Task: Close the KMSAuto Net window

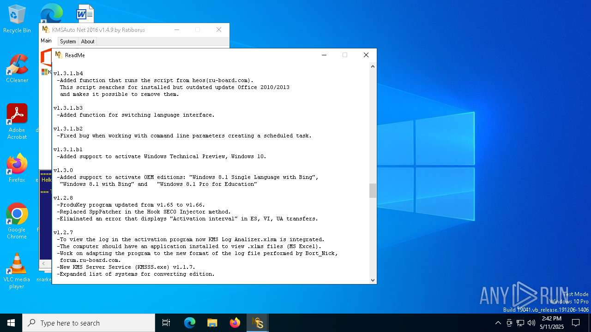Action: coord(219,30)
